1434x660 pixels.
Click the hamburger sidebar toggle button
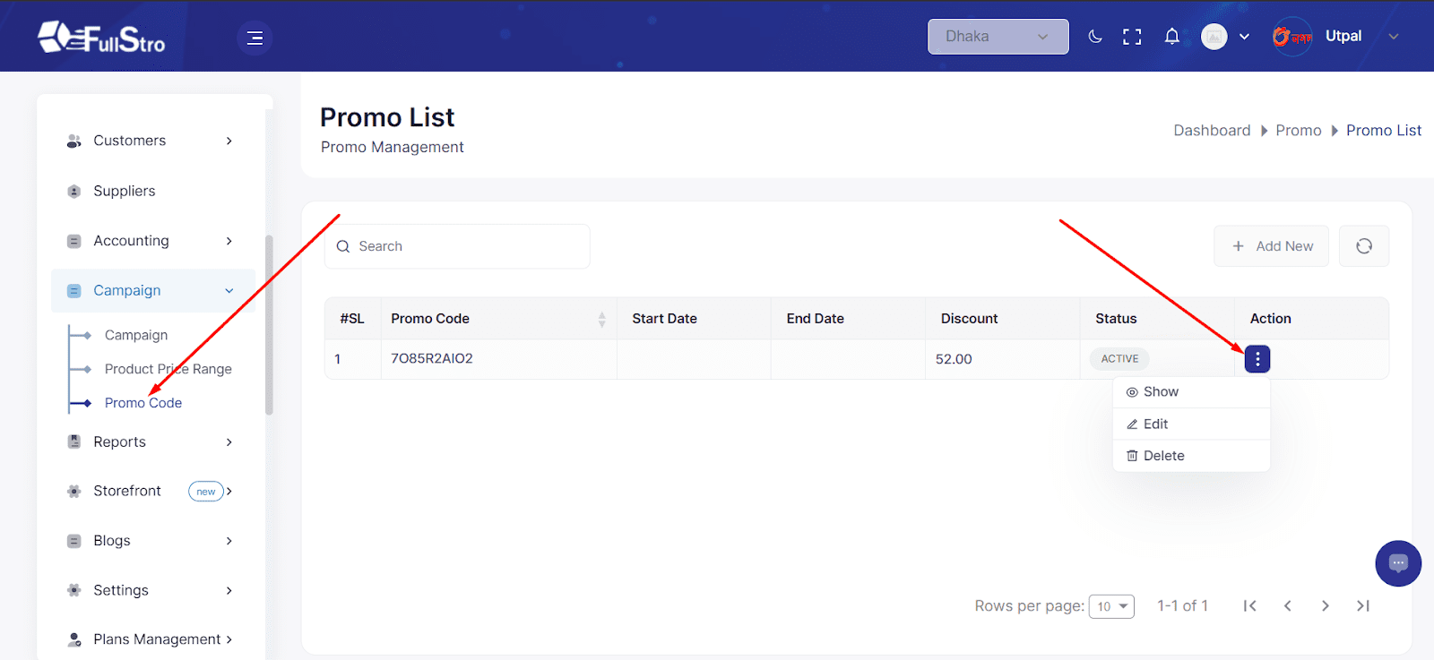[x=255, y=38]
